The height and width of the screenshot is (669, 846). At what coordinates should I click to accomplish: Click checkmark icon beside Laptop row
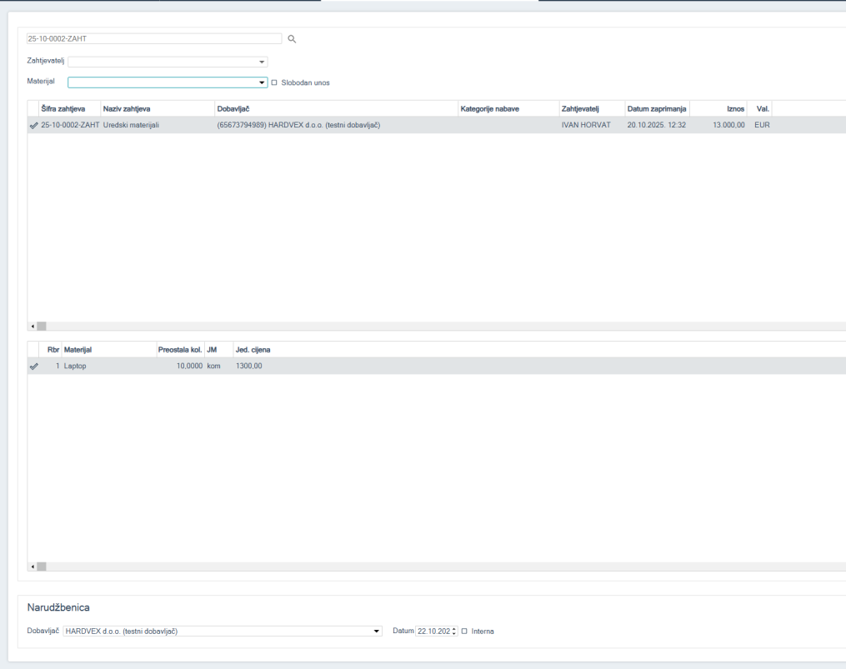(33, 366)
